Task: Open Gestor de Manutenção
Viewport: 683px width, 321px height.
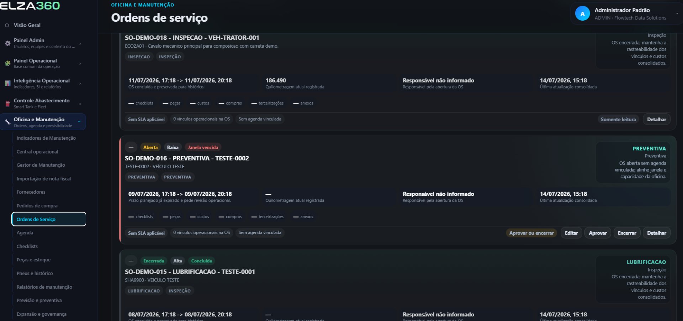Action: [x=41, y=165]
